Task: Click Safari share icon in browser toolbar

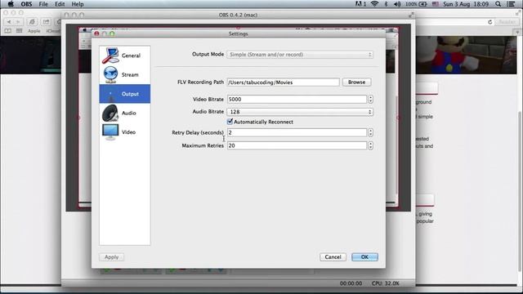Action: click(46, 22)
